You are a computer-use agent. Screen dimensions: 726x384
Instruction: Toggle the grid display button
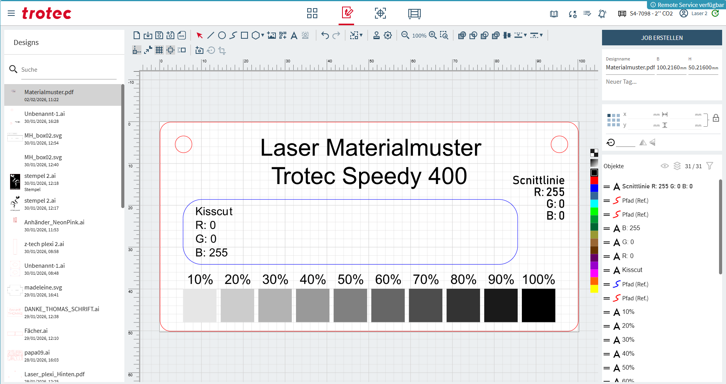pyautogui.click(x=159, y=50)
